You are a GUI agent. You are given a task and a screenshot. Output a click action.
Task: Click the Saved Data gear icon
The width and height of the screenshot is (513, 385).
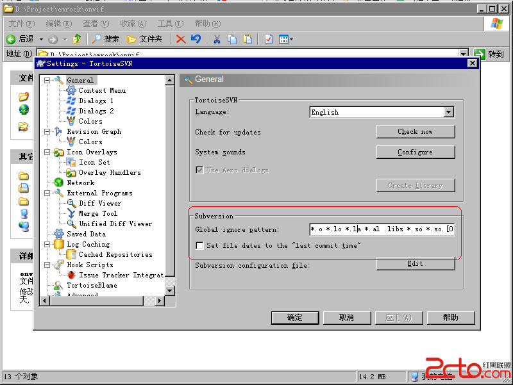point(59,234)
